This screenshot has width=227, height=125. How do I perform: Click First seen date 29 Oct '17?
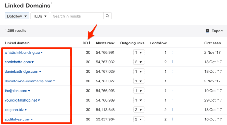(x=213, y=100)
